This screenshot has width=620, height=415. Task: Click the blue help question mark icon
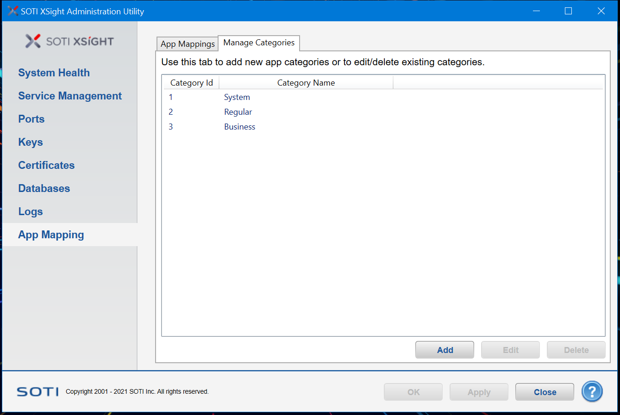[x=592, y=391]
